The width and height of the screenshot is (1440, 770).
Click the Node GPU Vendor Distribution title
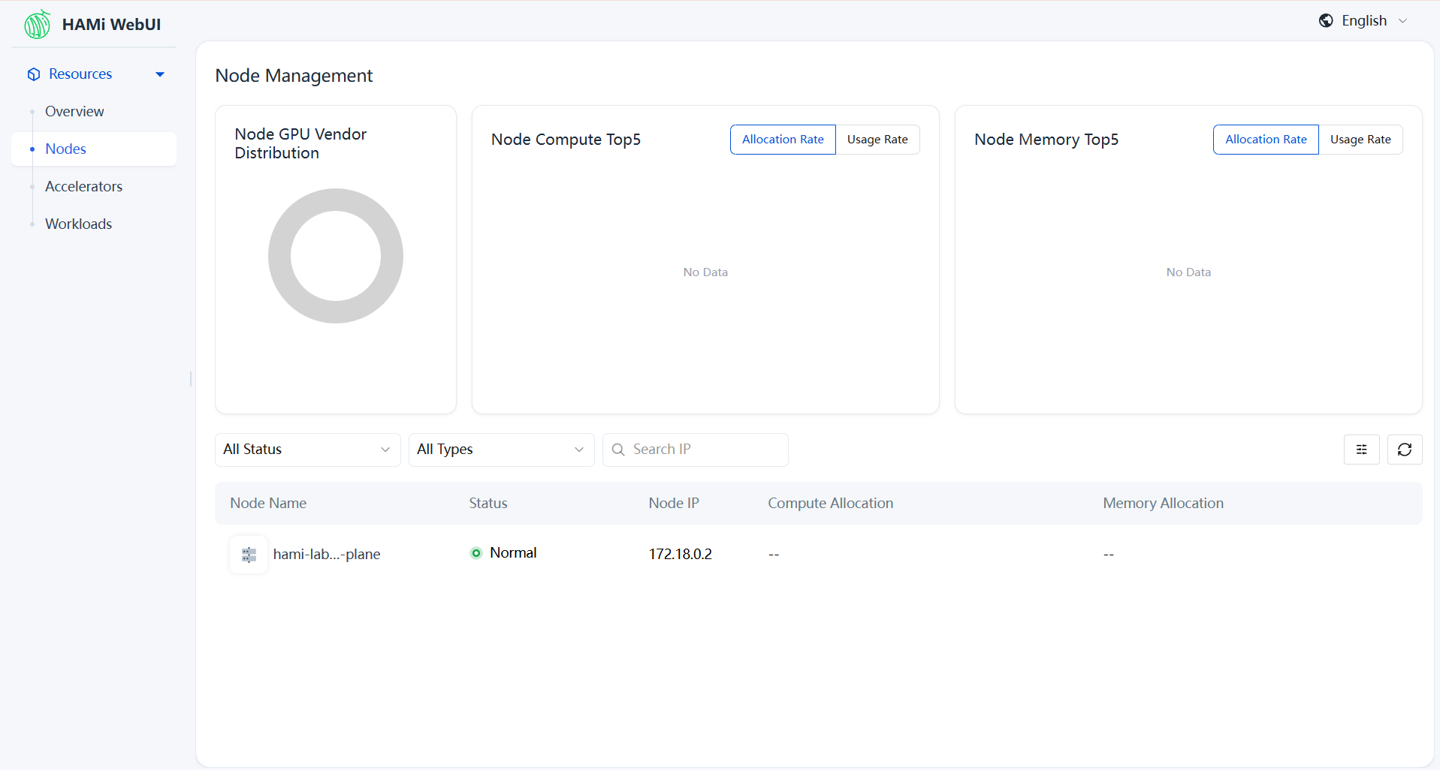point(300,143)
